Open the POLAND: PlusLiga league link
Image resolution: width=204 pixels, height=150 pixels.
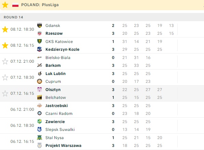click(40, 5)
